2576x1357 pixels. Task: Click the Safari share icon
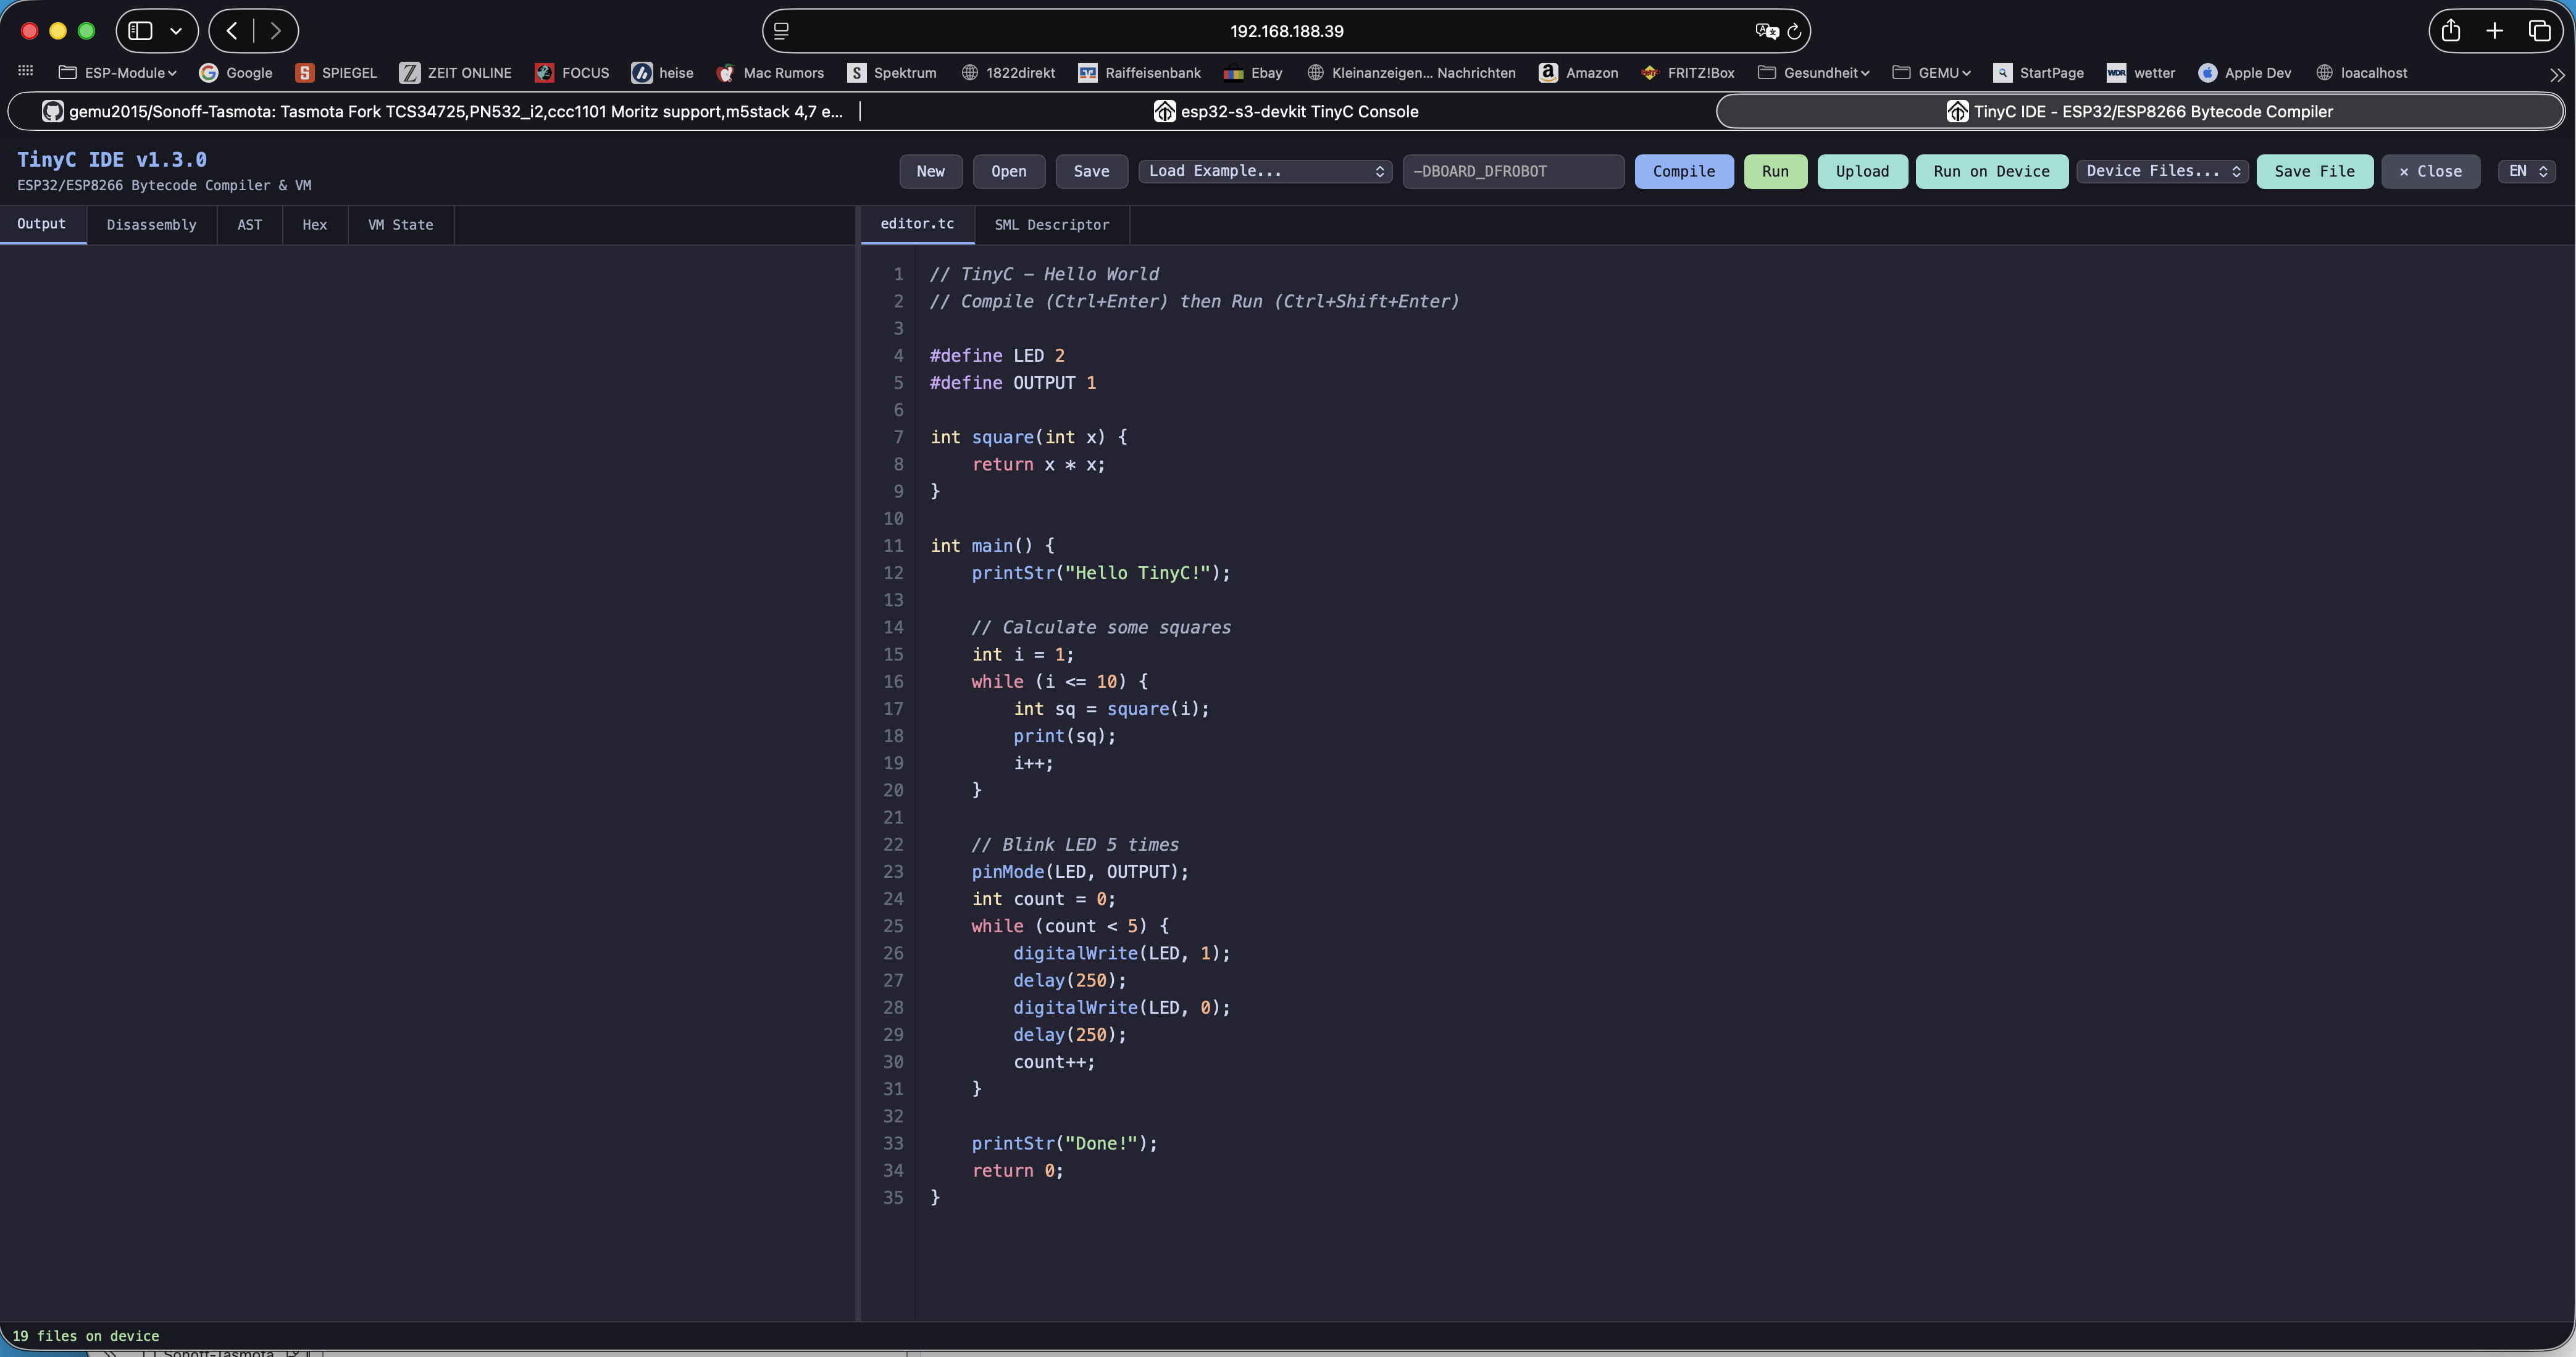click(x=2450, y=31)
